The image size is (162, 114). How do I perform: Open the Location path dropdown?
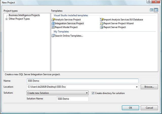(137, 87)
